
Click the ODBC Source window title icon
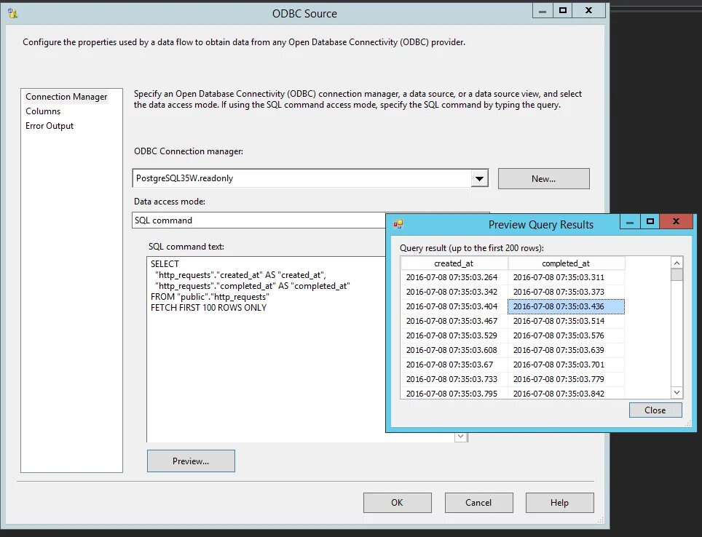click(x=13, y=13)
